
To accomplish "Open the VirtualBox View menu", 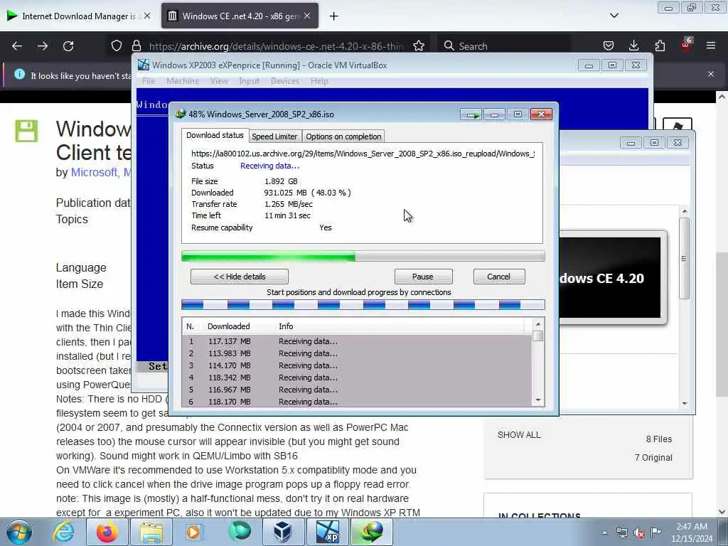I will click(219, 81).
